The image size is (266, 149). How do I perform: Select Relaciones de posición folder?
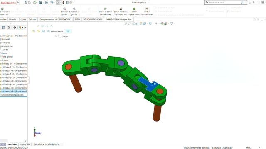point(12,95)
